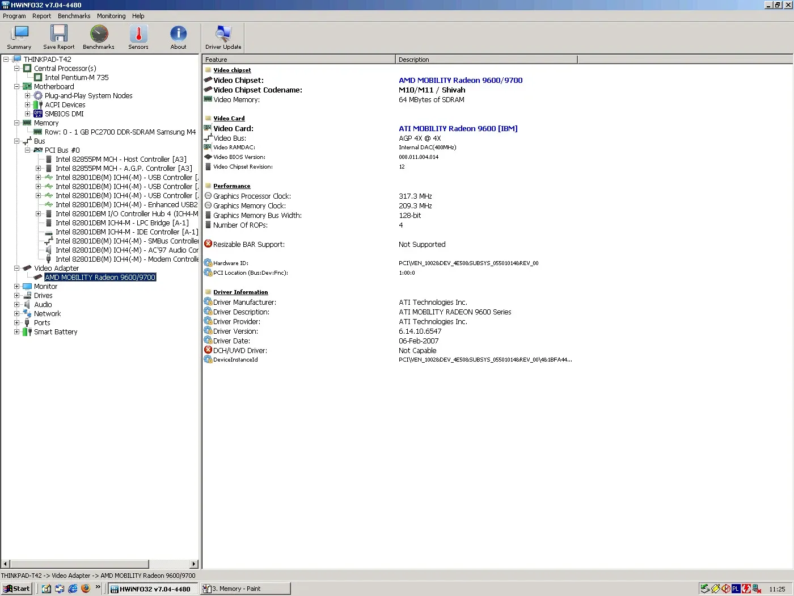Open Firefox from quick launch
Viewport: 794px width, 596px height.
pos(86,589)
